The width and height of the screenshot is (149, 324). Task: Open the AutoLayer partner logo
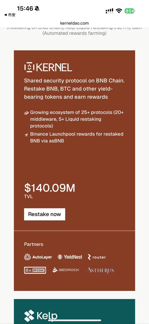(38, 257)
